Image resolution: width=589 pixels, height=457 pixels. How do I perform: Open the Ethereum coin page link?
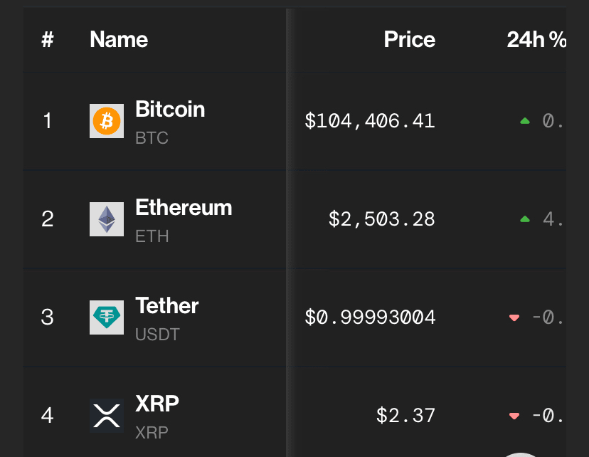tap(184, 208)
